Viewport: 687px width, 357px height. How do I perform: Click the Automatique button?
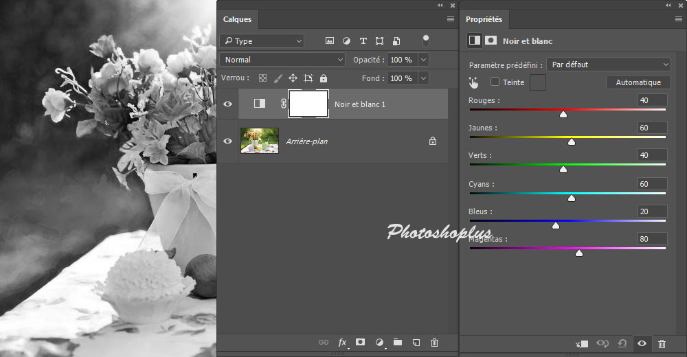pos(638,82)
